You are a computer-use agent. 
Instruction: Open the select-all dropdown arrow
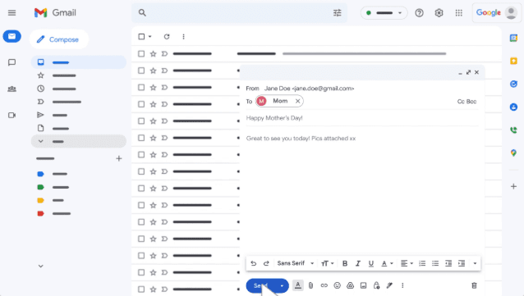point(149,36)
